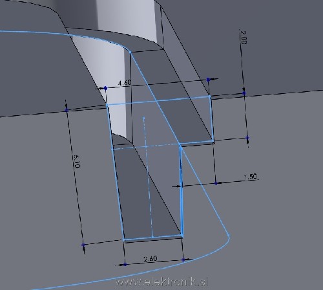This screenshot has height=290, width=323.
Task: Select upper arrow point of 2.00 dimension
Action: coord(244,93)
